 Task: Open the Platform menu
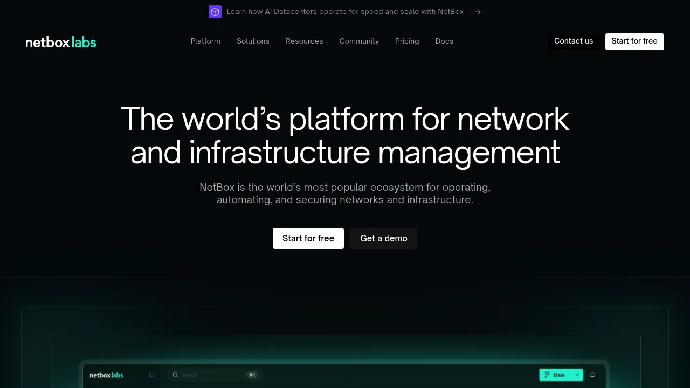pyautogui.click(x=205, y=41)
